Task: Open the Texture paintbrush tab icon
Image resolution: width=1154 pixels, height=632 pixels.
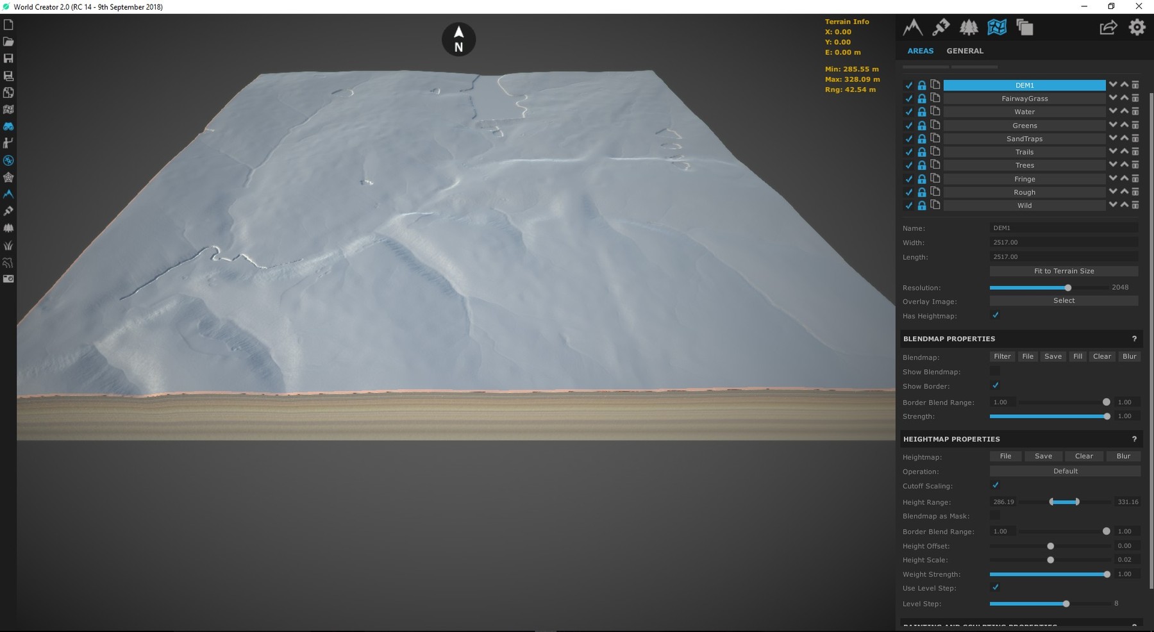Action: [941, 27]
